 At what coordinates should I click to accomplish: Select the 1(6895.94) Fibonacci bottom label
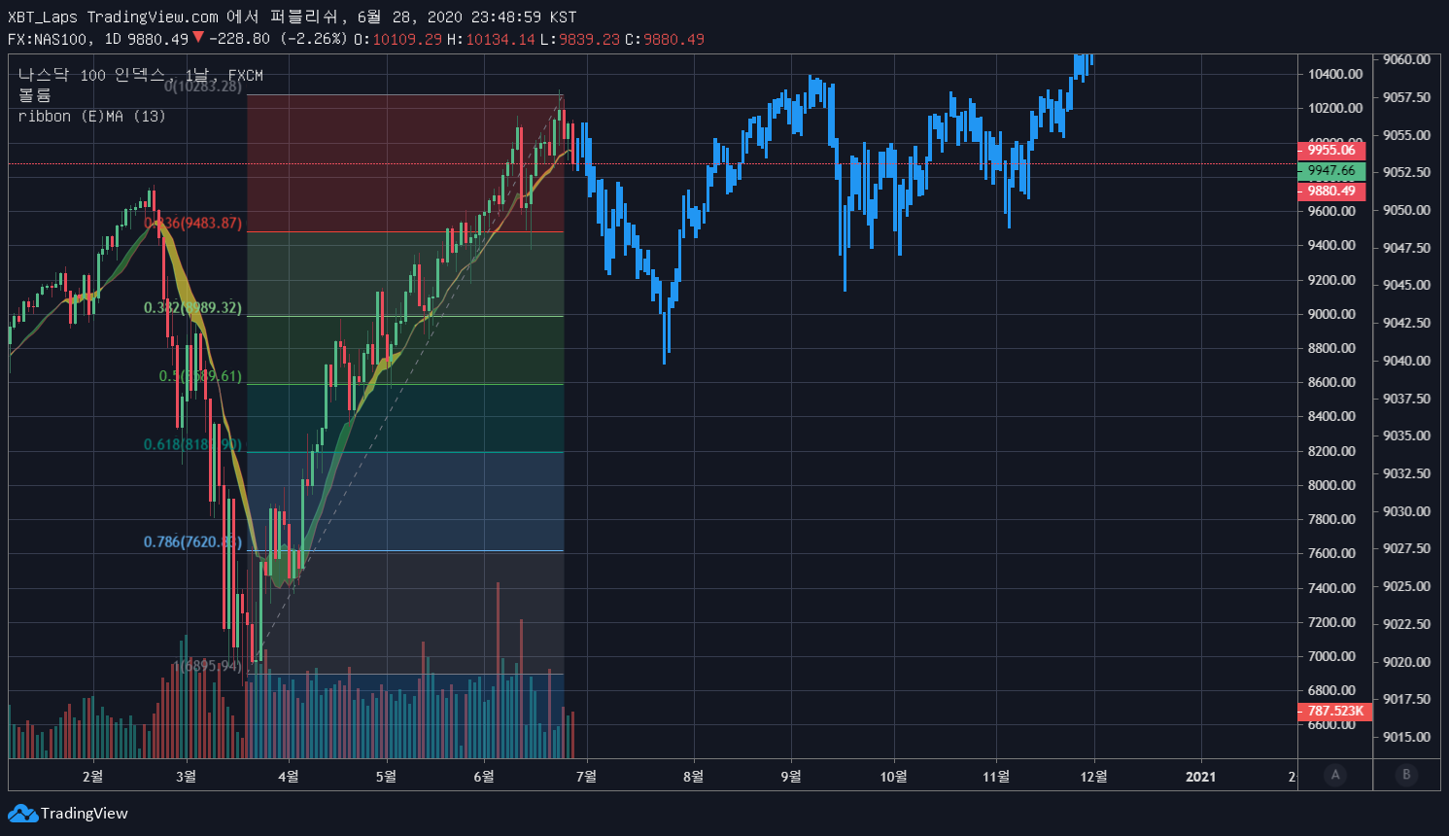point(208,666)
